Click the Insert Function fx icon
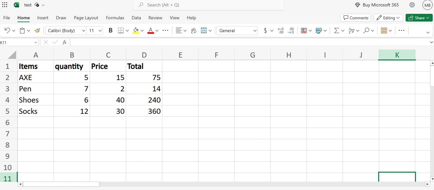This screenshot has height=190, width=434. pyautogui.click(x=65, y=42)
